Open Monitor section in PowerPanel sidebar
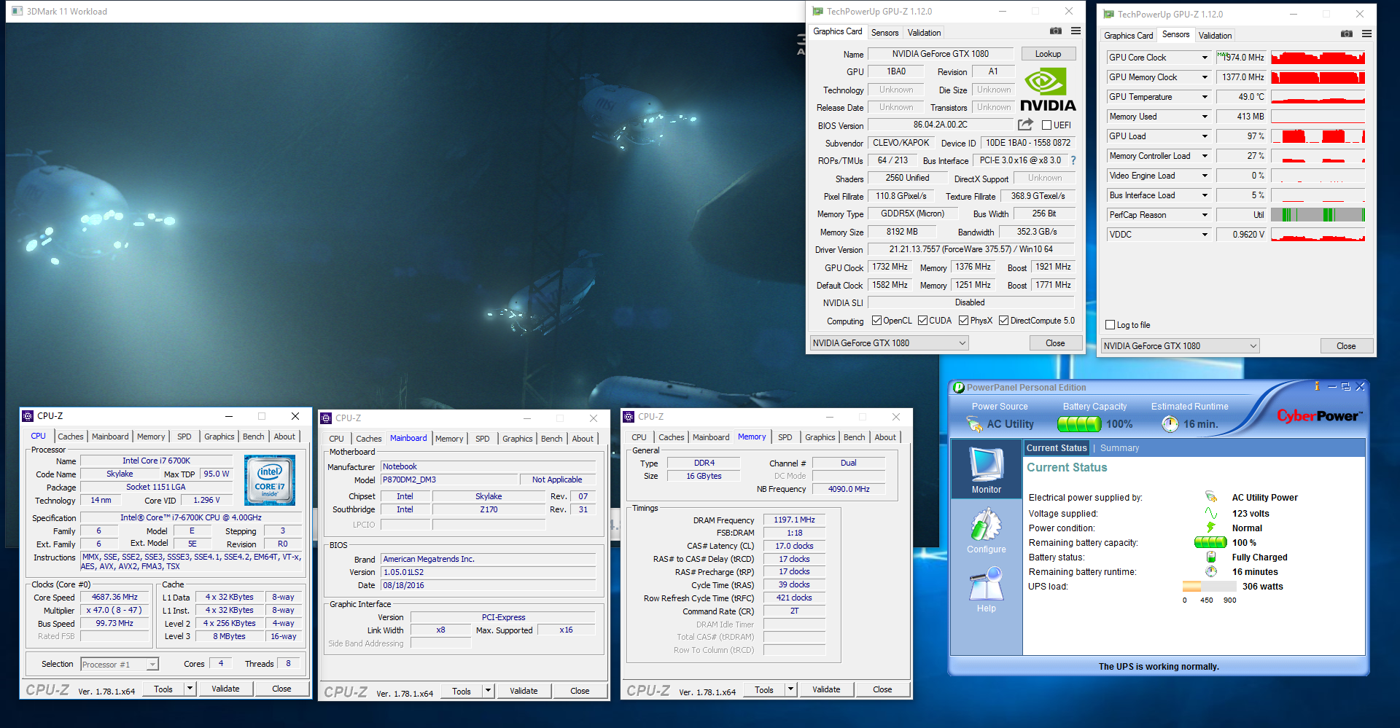Screen dimensions: 1400x728 coord(986,470)
